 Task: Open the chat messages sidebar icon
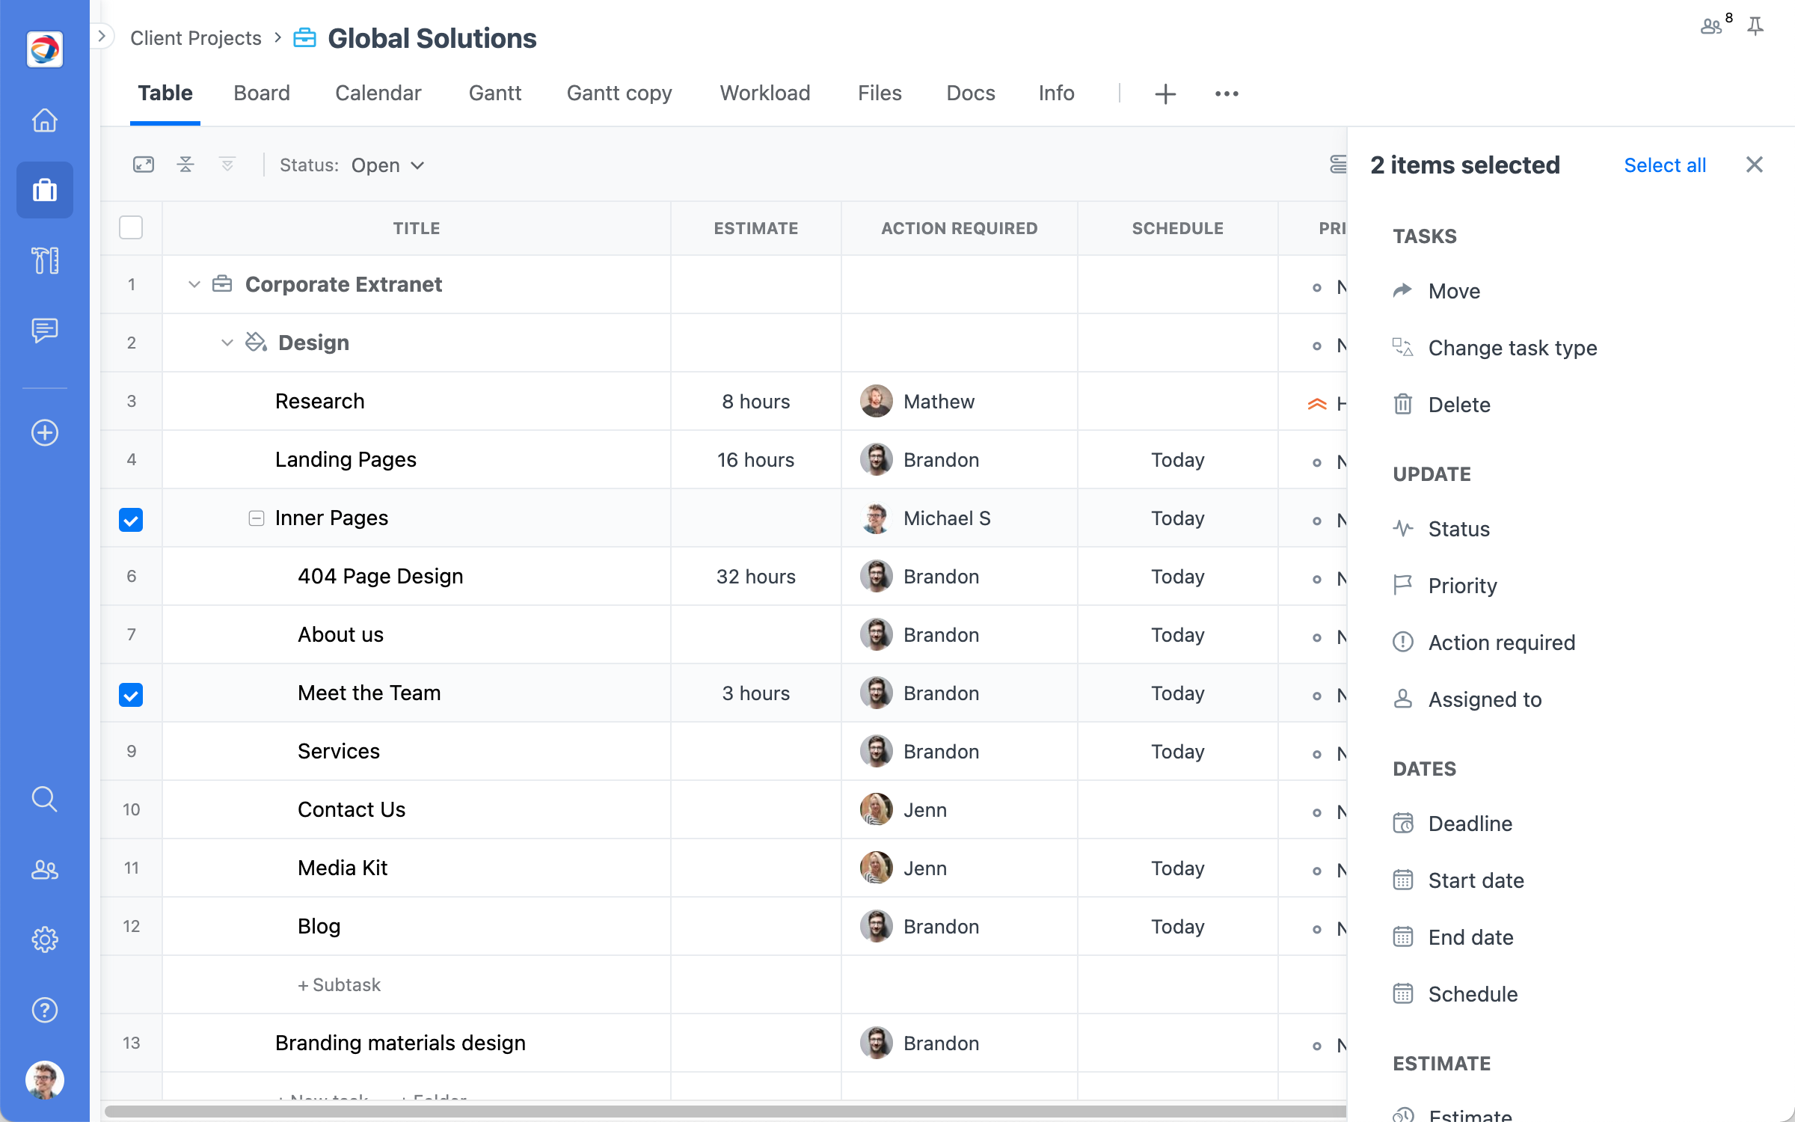[x=45, y=330]
